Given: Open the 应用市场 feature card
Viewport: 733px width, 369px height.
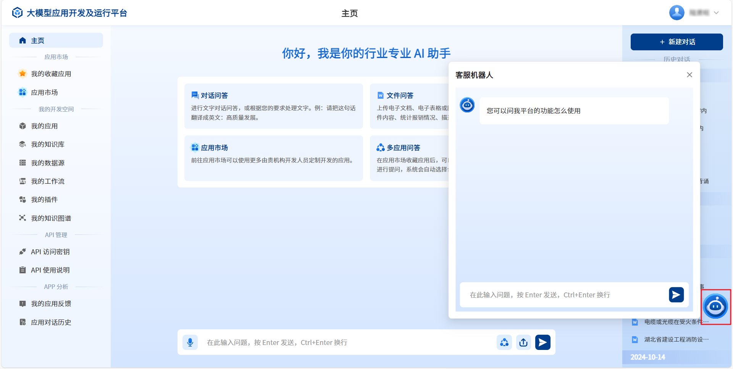Looking at the screenshot, I should point(273,158).
